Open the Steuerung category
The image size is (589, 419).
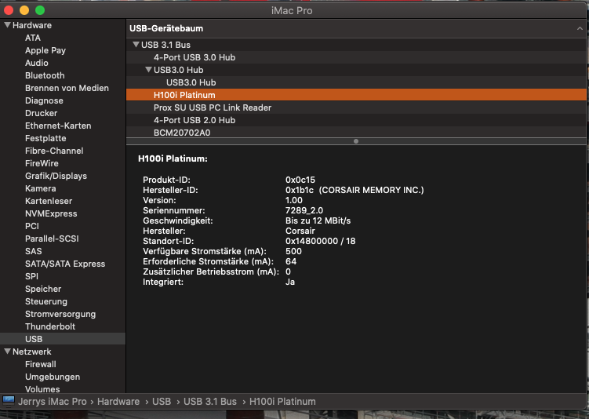[45, 301]
